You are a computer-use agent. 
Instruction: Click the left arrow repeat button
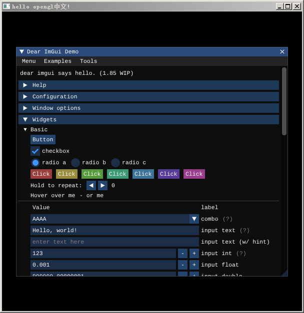[91, 185]
